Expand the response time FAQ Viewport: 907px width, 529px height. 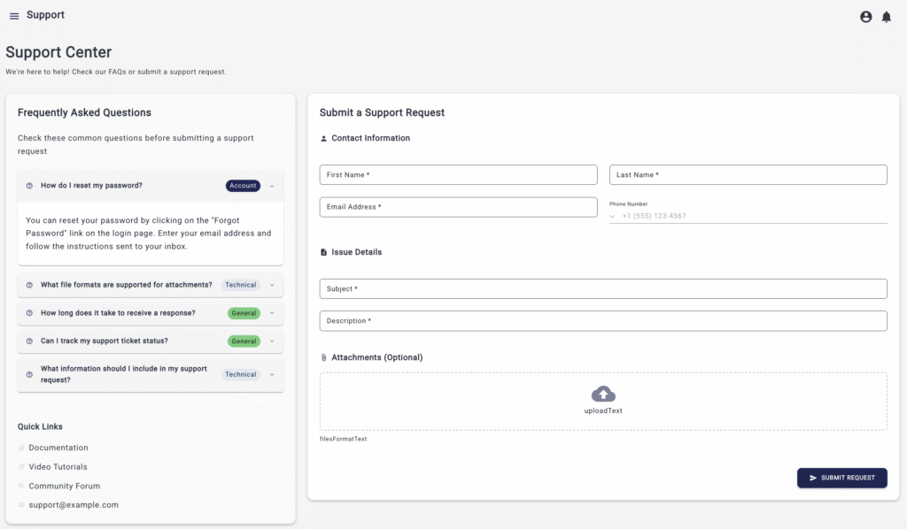point(272,313)
